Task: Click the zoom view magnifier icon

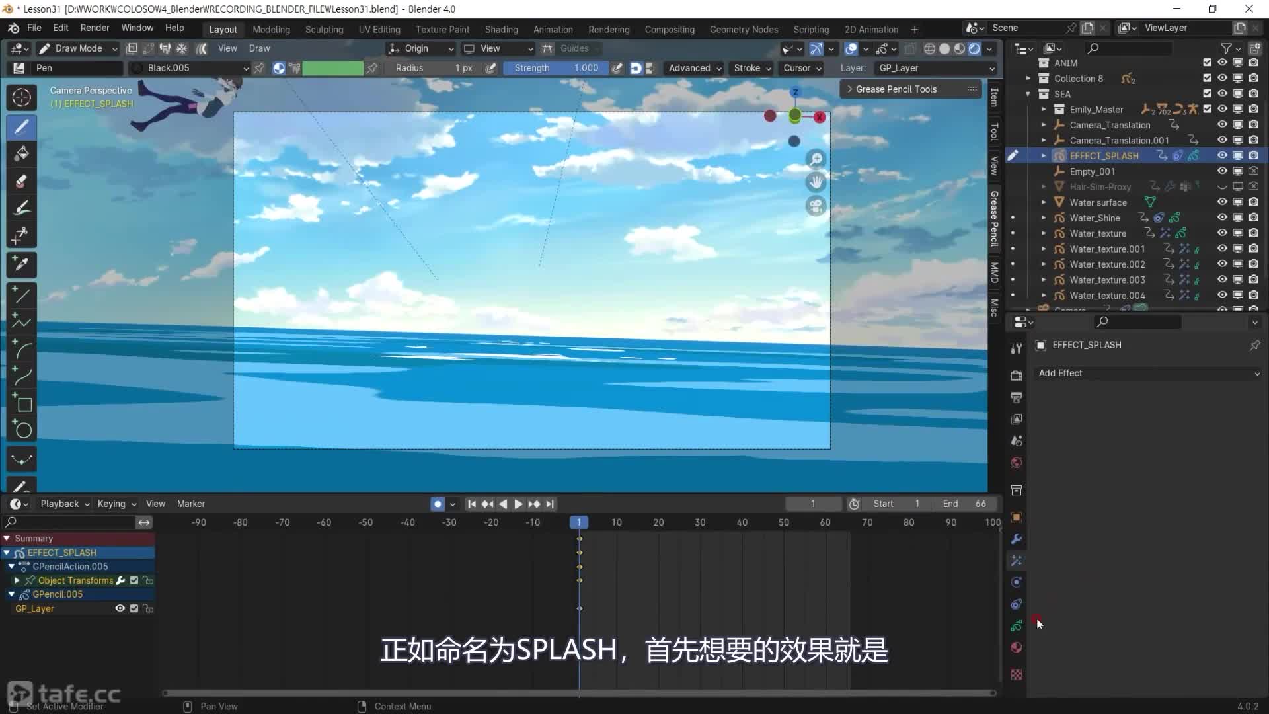Action: tap(816, 159)
